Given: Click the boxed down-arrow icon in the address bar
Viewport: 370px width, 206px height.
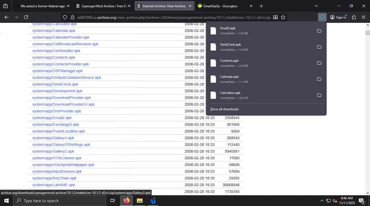Looking at the screenshot, I should point(275,17).
